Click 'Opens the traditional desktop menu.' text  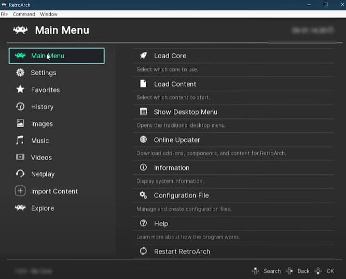[181, 125]
